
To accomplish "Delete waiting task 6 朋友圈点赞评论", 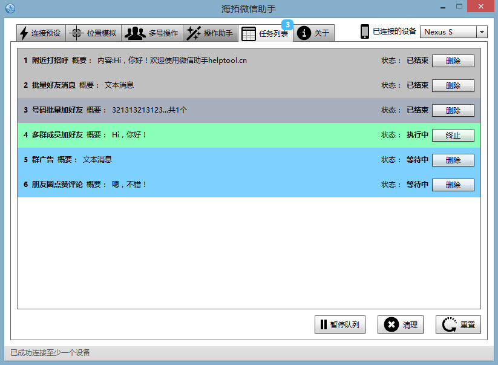I will pyautogui.click(x=453, y=185).
